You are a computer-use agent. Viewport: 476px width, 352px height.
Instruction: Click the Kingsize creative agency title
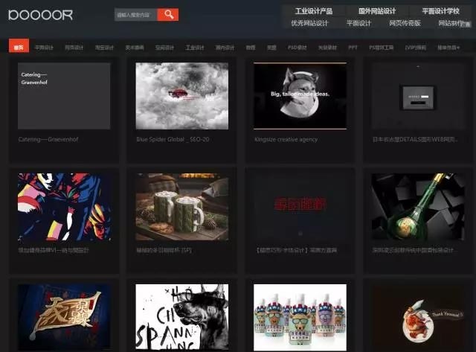click(x=286, y=139)
